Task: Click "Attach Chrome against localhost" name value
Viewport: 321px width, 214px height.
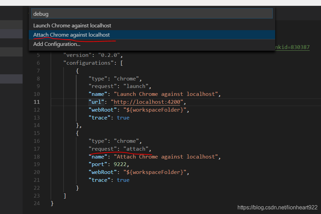Action: (x=166, y=157)
